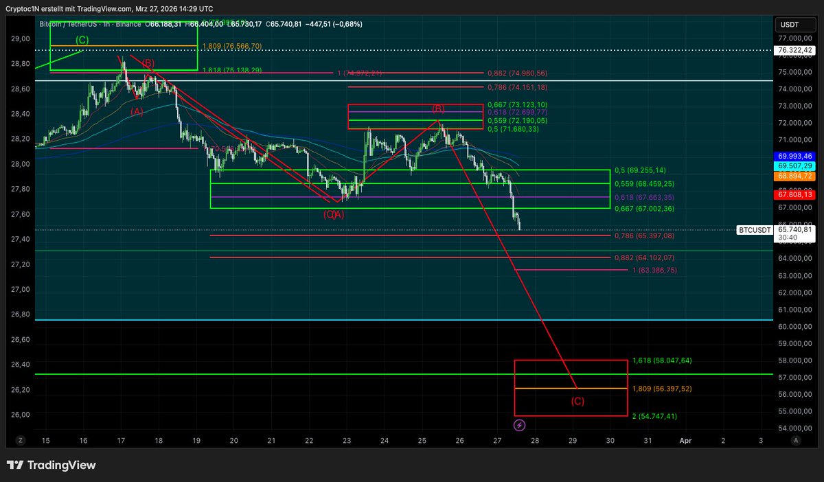The height and width of the screenshot is (482, 824).
Task: Open the timezone Z button
Action: tap(21, 440)
